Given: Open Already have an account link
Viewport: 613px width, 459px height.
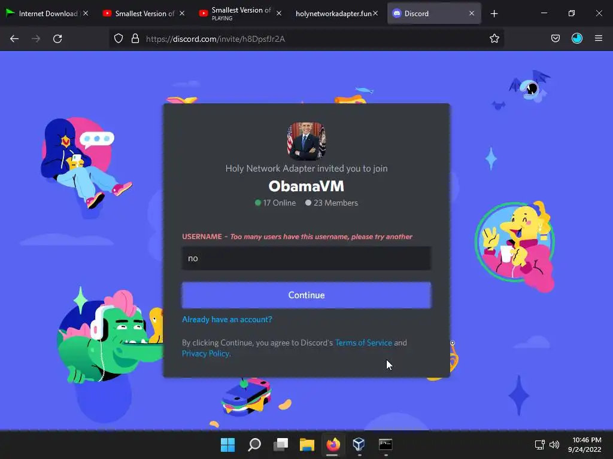Looking at the screenshot, I should coord(227,319).
